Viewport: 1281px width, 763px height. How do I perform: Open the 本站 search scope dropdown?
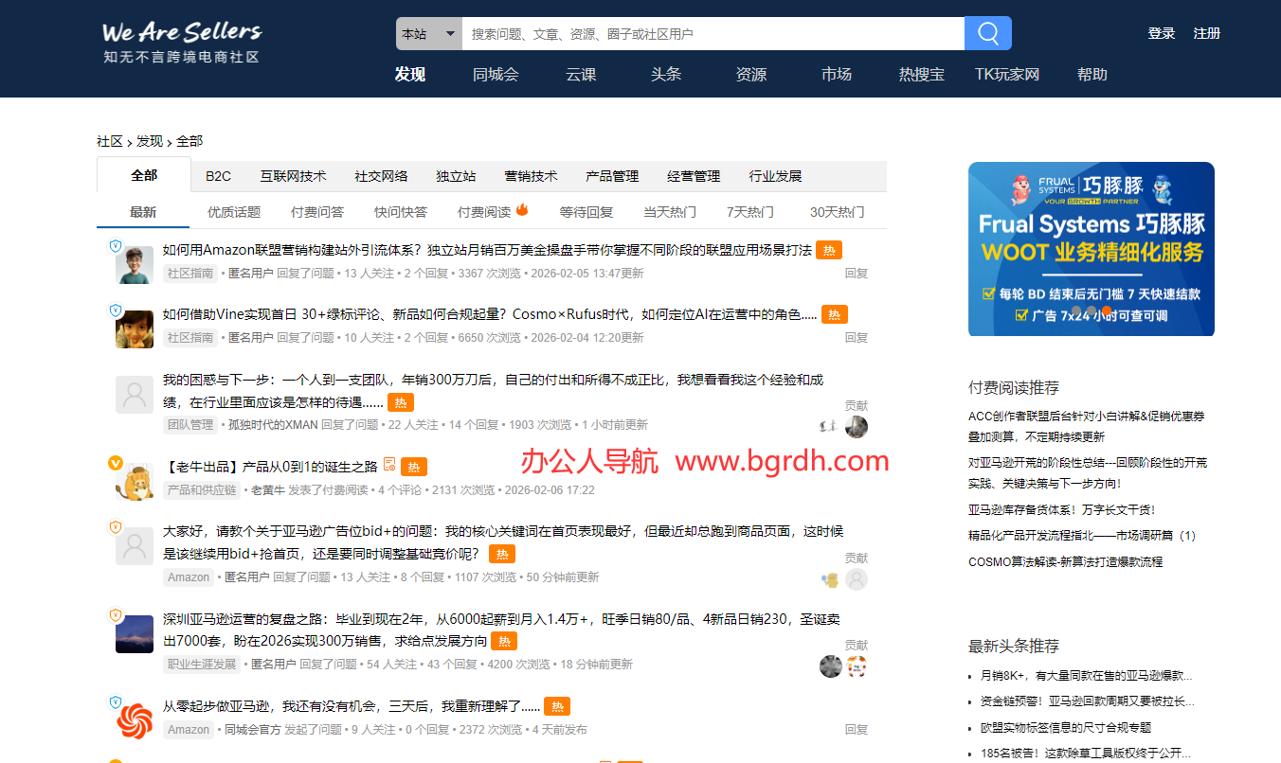point(428,33)
